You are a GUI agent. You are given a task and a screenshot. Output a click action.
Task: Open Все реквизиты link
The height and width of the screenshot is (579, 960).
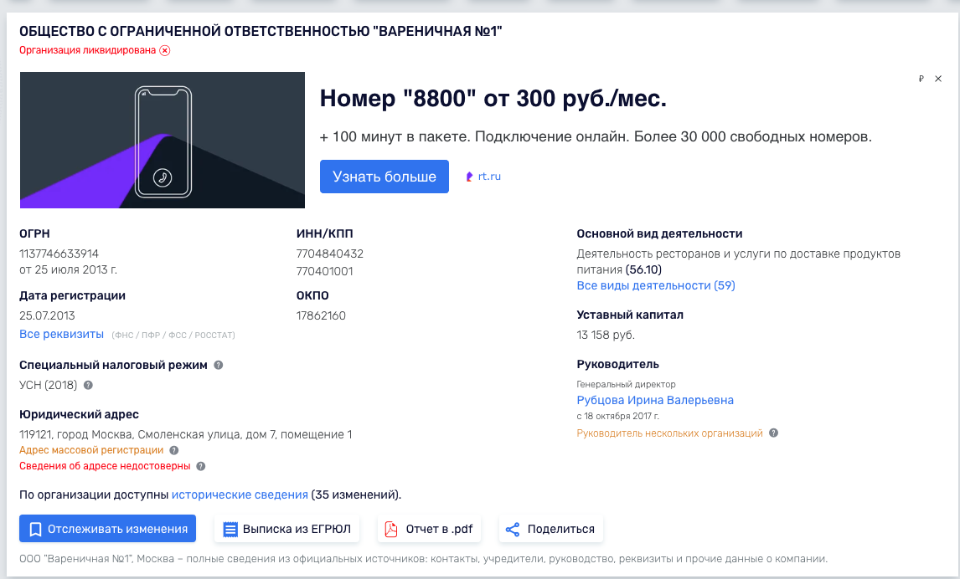pos(61,335)
